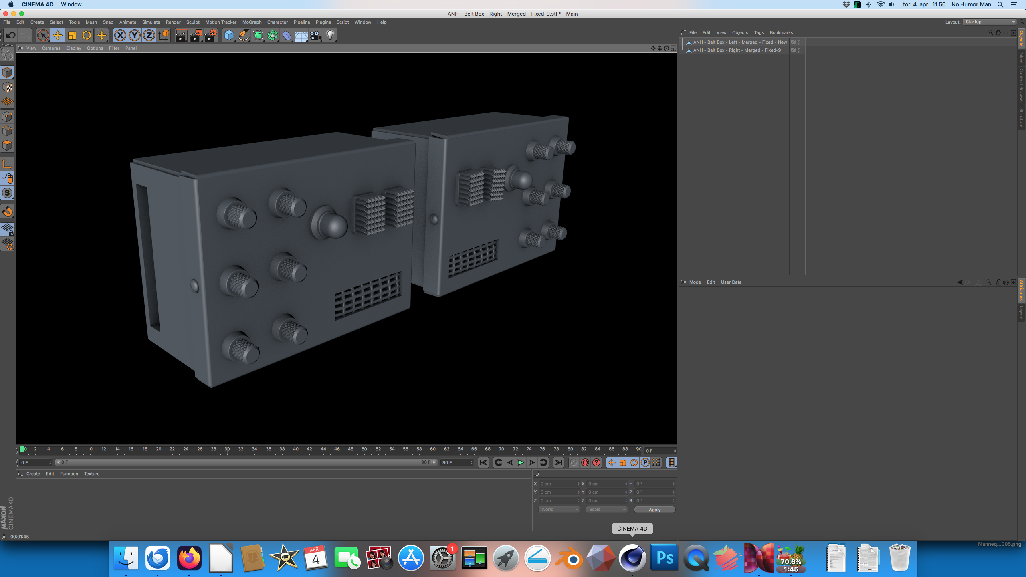Click frame 30 on the timeline ruler
Viewport: 1026px width, 577px height.
[x=227, y=449]
